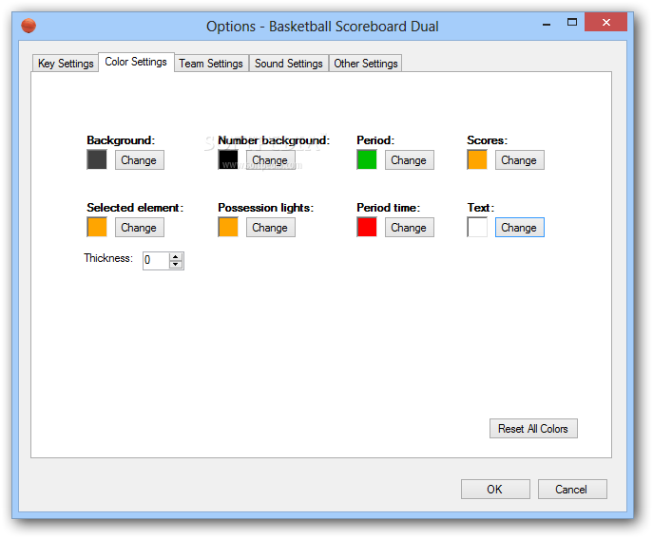The height and width of the screenshot is (538, 653).
Task: Confirm the options with OK
Action: point(495,489)
